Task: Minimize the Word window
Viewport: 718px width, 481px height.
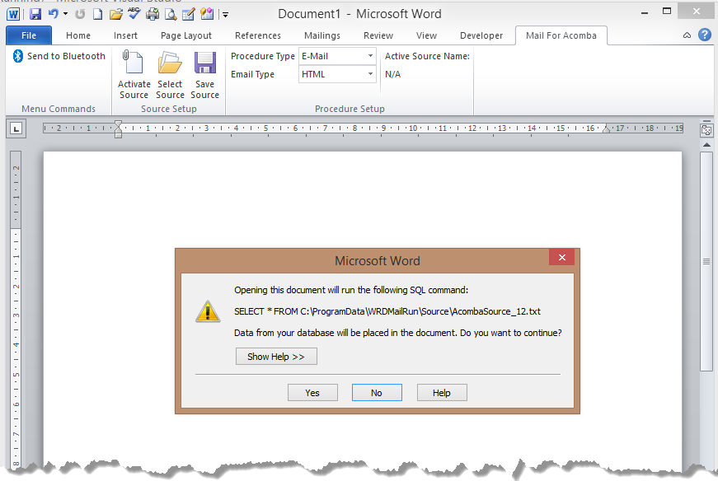Action: coord(645,13)
